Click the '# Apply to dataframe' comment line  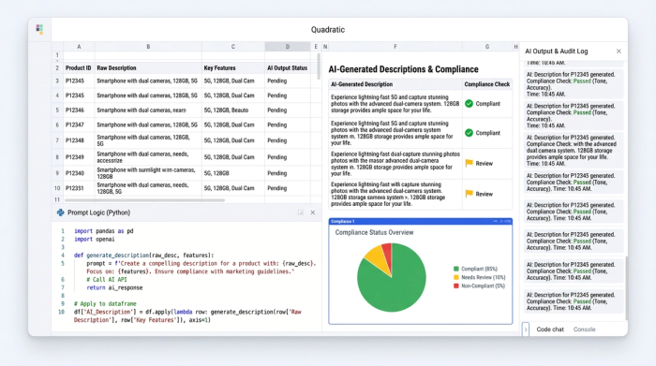pos(105,303)
